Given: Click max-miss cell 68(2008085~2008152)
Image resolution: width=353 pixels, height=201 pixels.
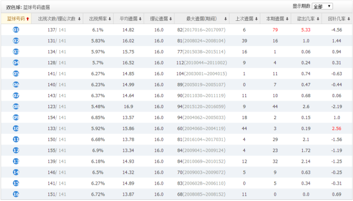Looking at the screenshot, I should 201,194.
